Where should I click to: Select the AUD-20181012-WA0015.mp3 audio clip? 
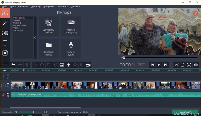[106, 95]
